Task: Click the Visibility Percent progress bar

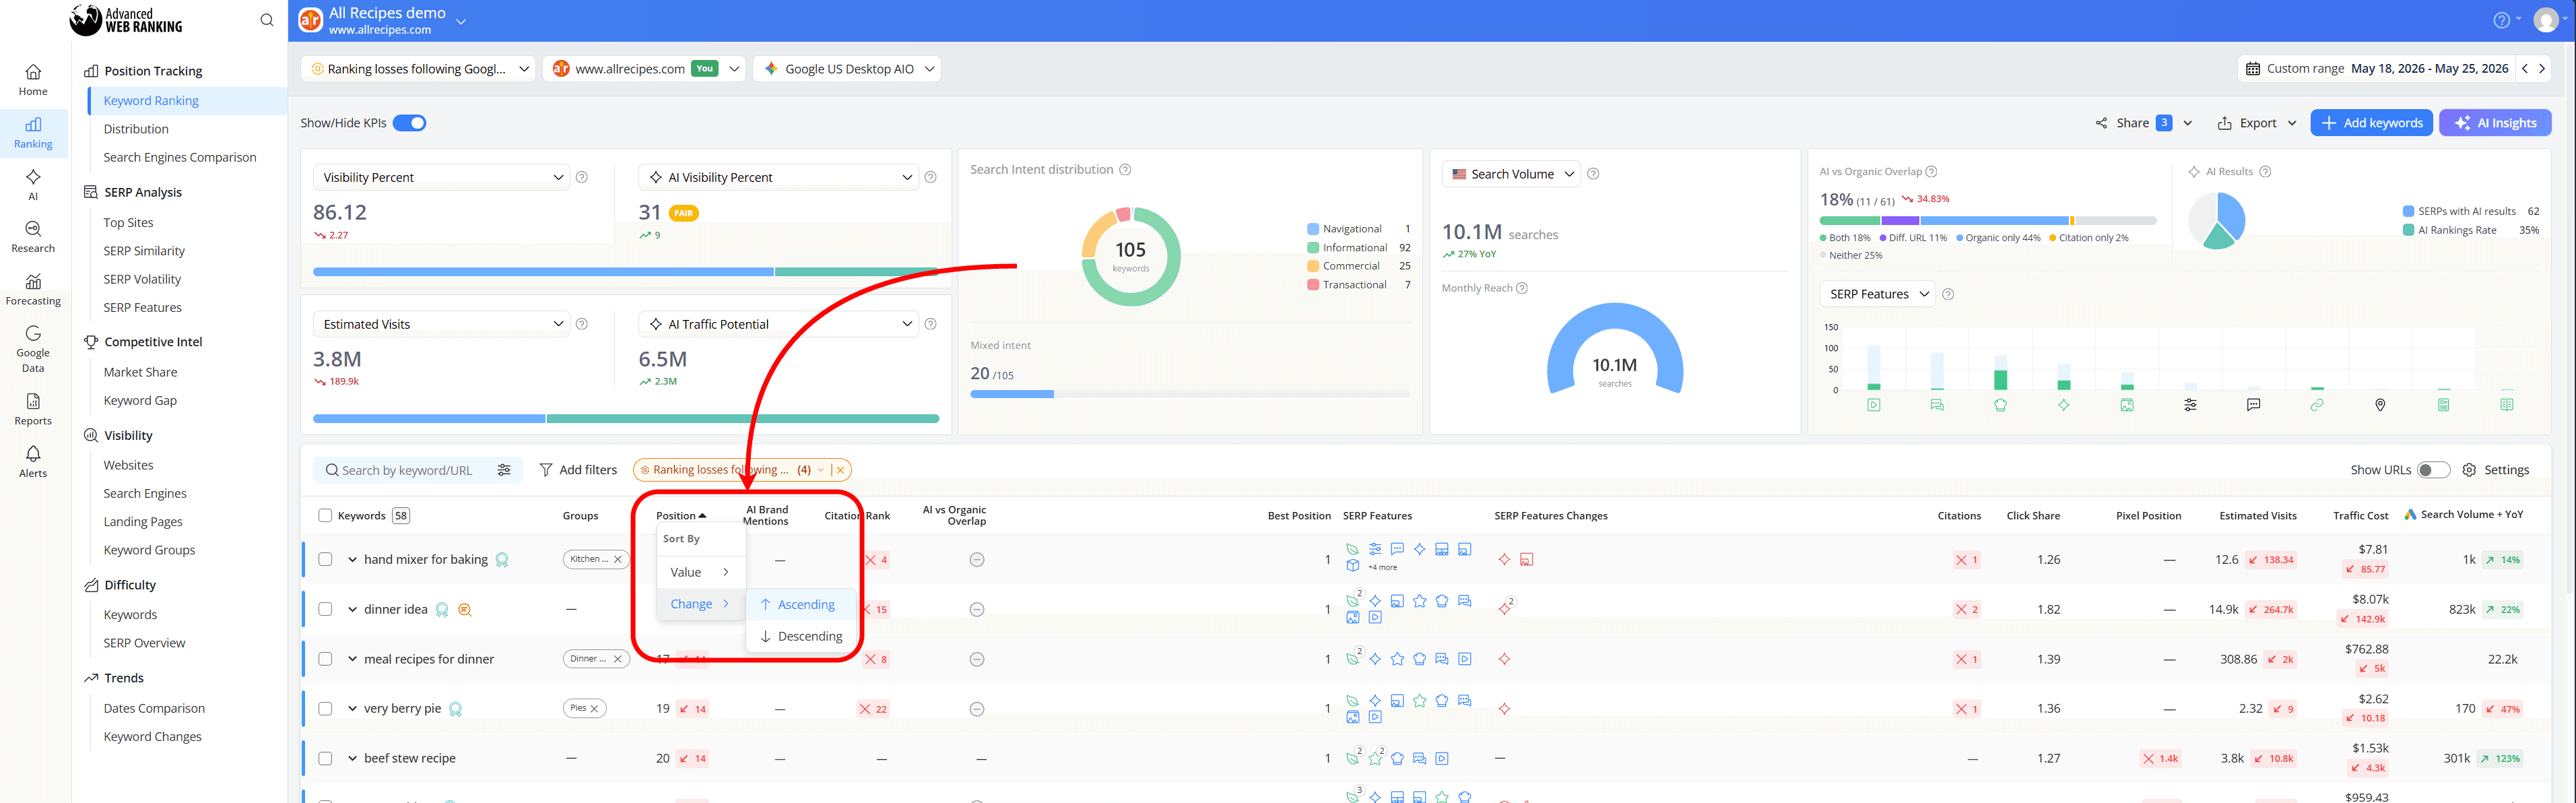Action: tap(626, 272)
